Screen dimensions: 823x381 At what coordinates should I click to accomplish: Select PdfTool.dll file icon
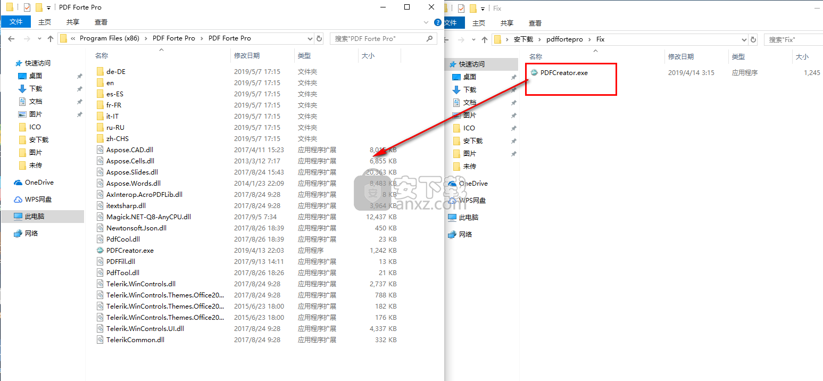(x=101, y=272)
